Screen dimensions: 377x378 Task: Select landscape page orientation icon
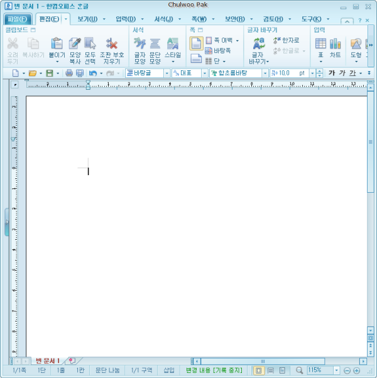196,58
